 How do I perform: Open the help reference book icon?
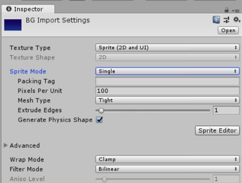pos(216,20)
